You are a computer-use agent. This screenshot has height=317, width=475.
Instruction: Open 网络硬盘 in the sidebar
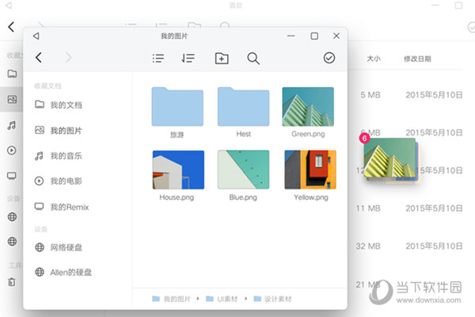[58, 247]
